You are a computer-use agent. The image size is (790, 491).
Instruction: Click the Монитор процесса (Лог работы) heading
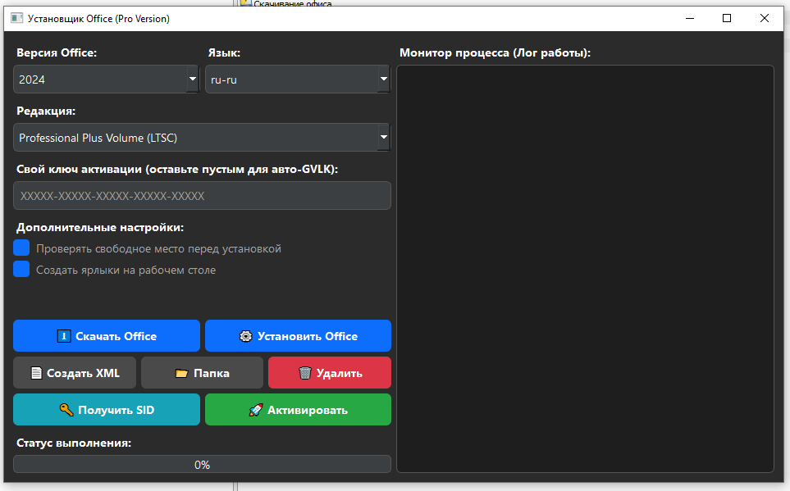pyautogui.click(x=495, y=53)
